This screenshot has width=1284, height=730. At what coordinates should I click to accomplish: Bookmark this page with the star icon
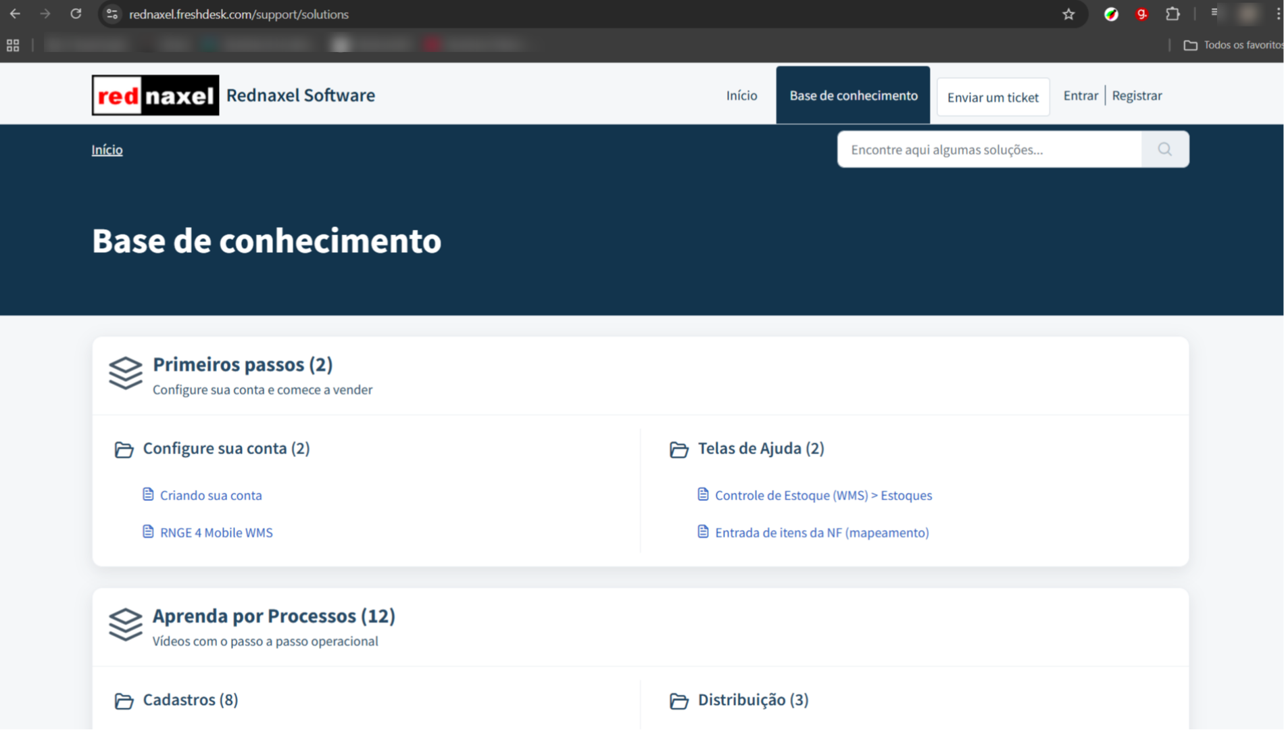click(1068, 14)
